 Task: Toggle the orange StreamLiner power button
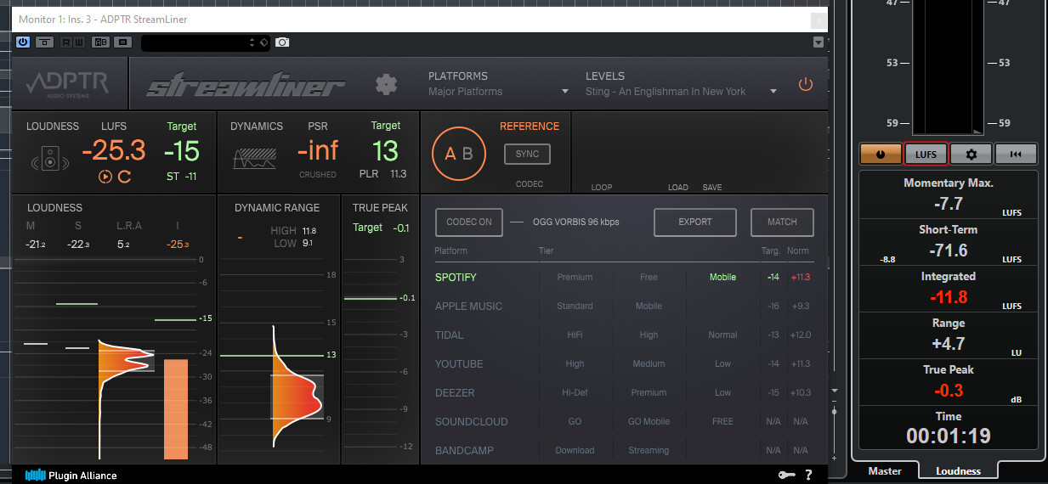805,84
